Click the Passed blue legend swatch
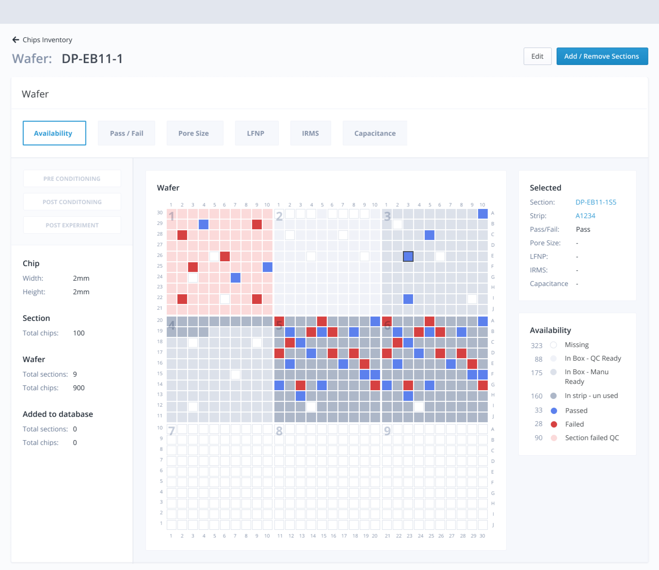This screenshot has width=659, height=570. coord(554,411)
